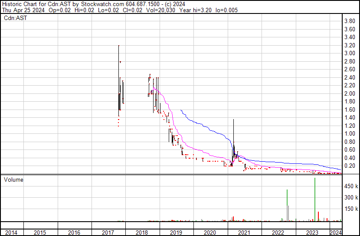Select the 2024 year label
This screenshot has height=236, width=360.
pos(336,233)
